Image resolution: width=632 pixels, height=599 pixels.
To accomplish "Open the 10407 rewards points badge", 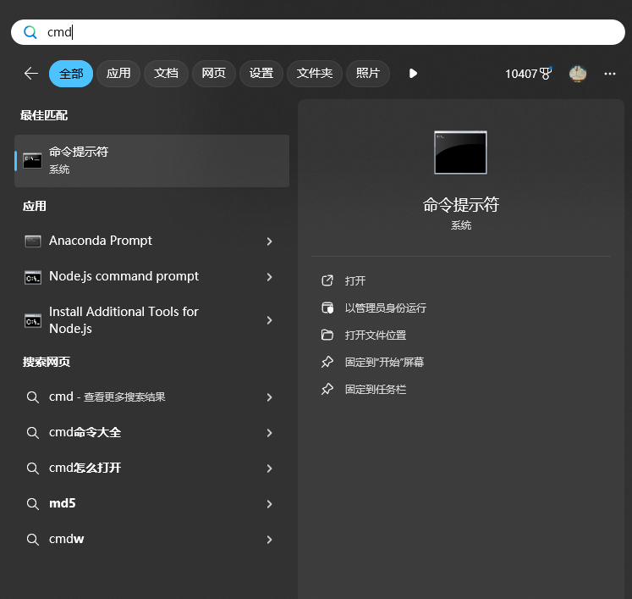I will 529,74.
